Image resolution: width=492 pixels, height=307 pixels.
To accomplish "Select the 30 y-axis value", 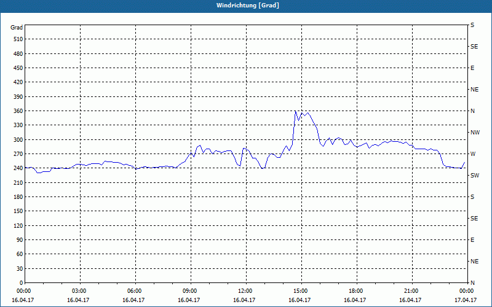I will pos(20,268).
